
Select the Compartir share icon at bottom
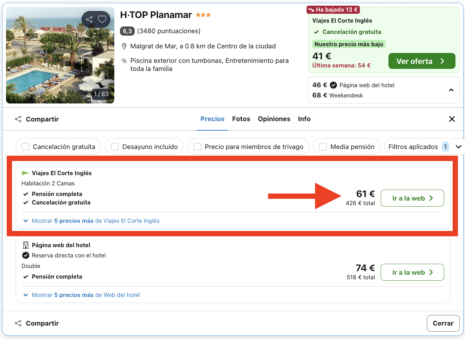(18, 323)
